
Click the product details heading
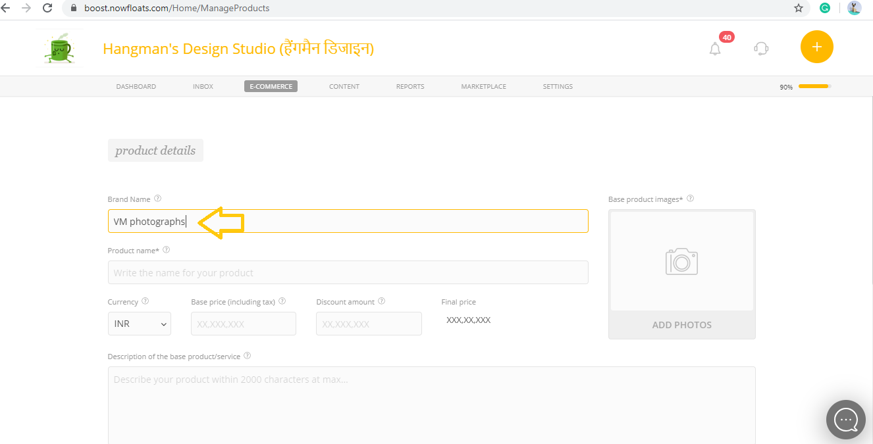point(155,151)
